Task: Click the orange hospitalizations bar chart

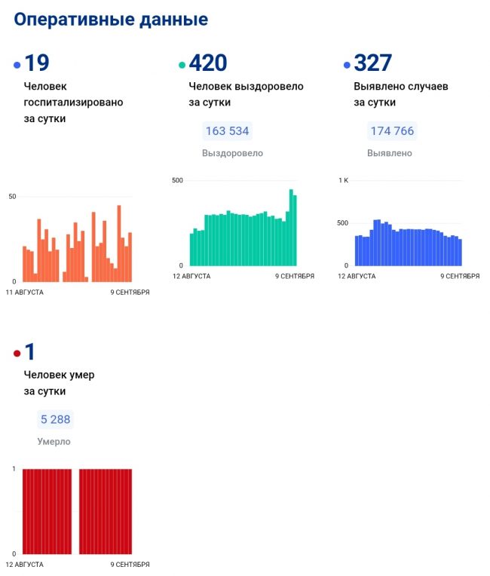Action: click(x=77, y=243)
